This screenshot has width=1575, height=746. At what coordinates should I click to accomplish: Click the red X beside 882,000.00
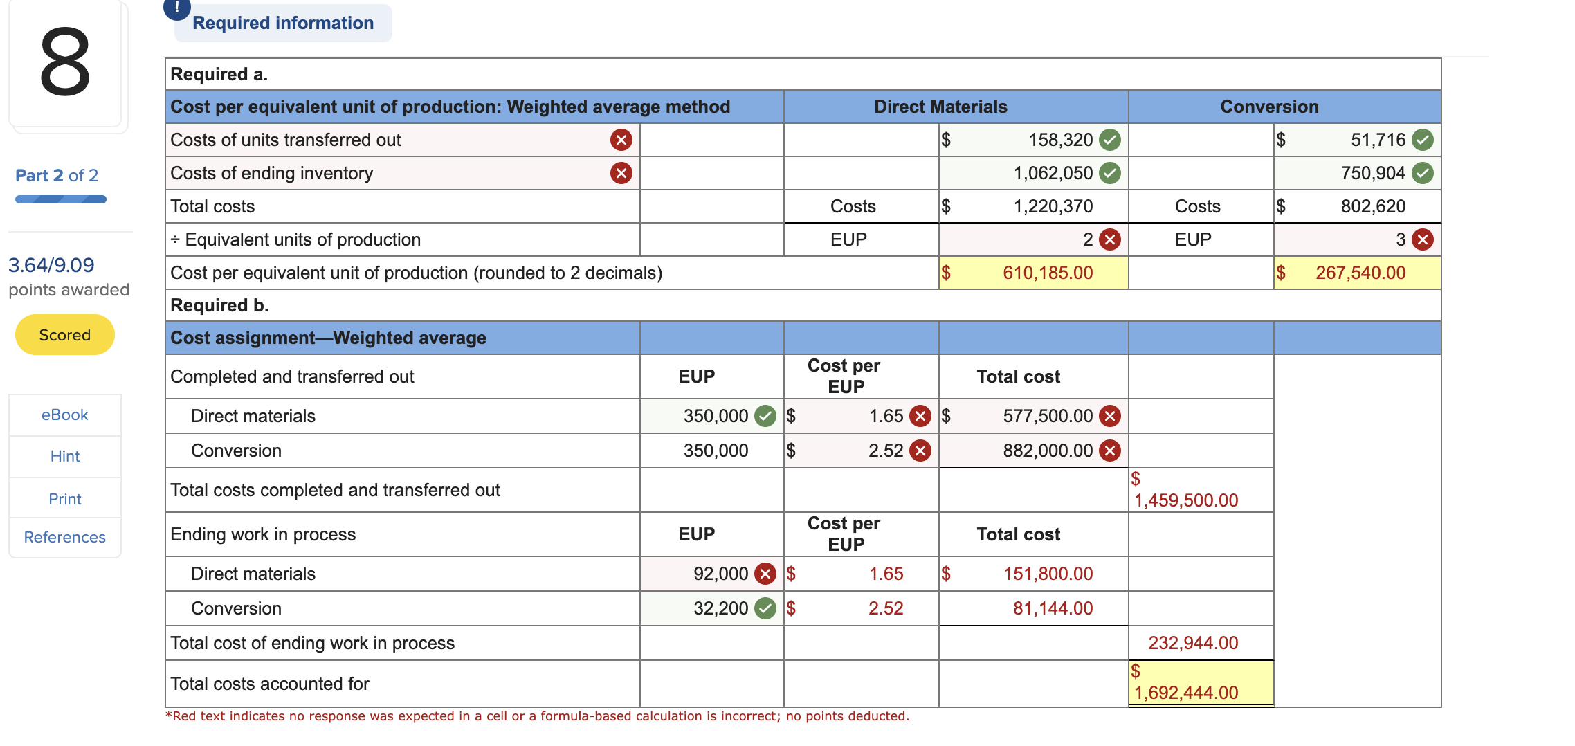[1110, 451]
